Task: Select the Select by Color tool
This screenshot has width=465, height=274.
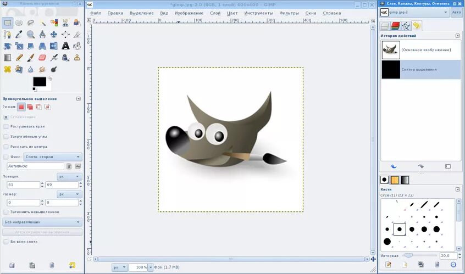Action: coord(54,23)
